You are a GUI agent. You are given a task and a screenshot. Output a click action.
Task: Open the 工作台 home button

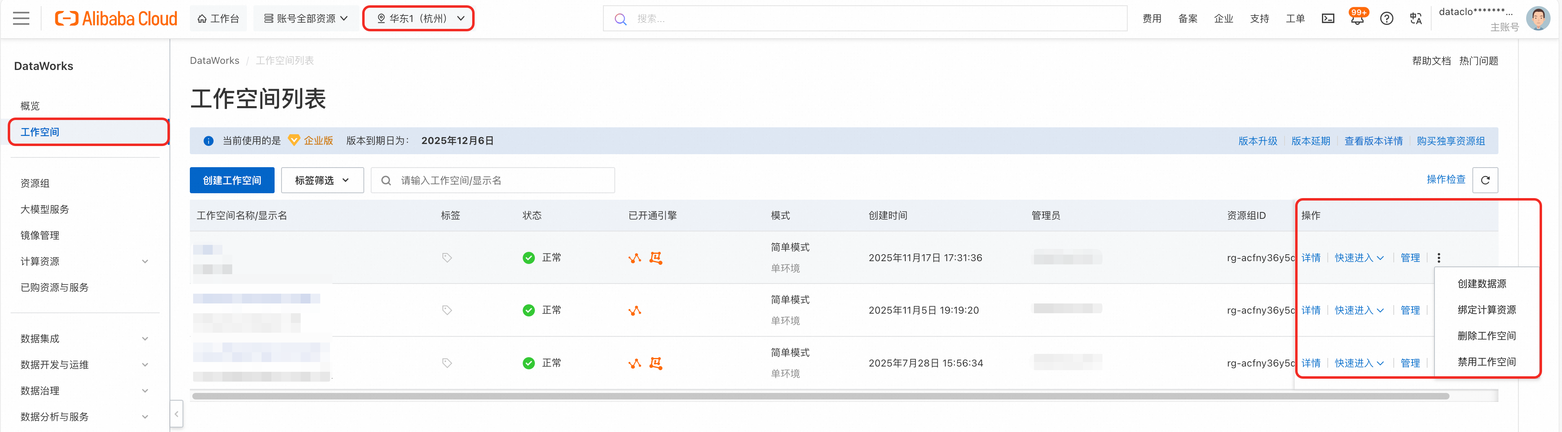(218, 19)
